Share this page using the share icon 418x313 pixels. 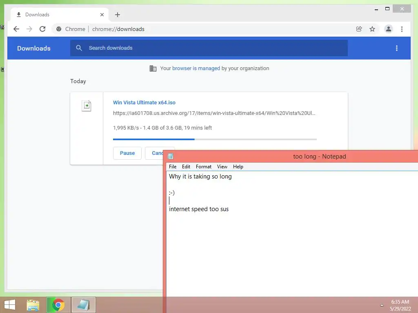point(359,29)
